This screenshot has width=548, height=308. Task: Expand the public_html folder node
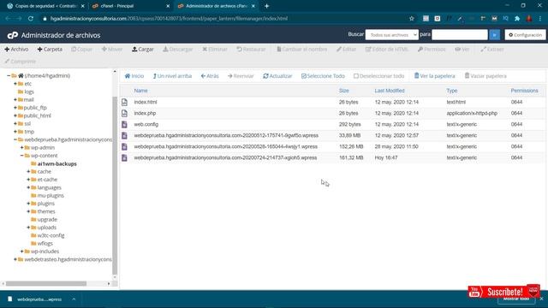click(15, 115)
